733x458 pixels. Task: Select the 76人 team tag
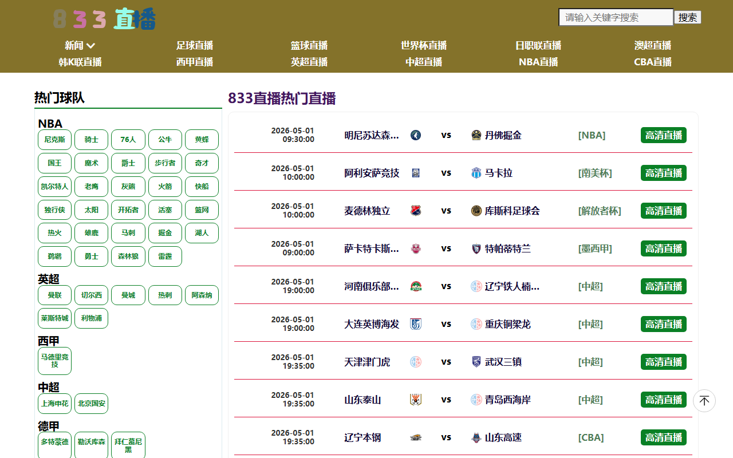[128, 140]
